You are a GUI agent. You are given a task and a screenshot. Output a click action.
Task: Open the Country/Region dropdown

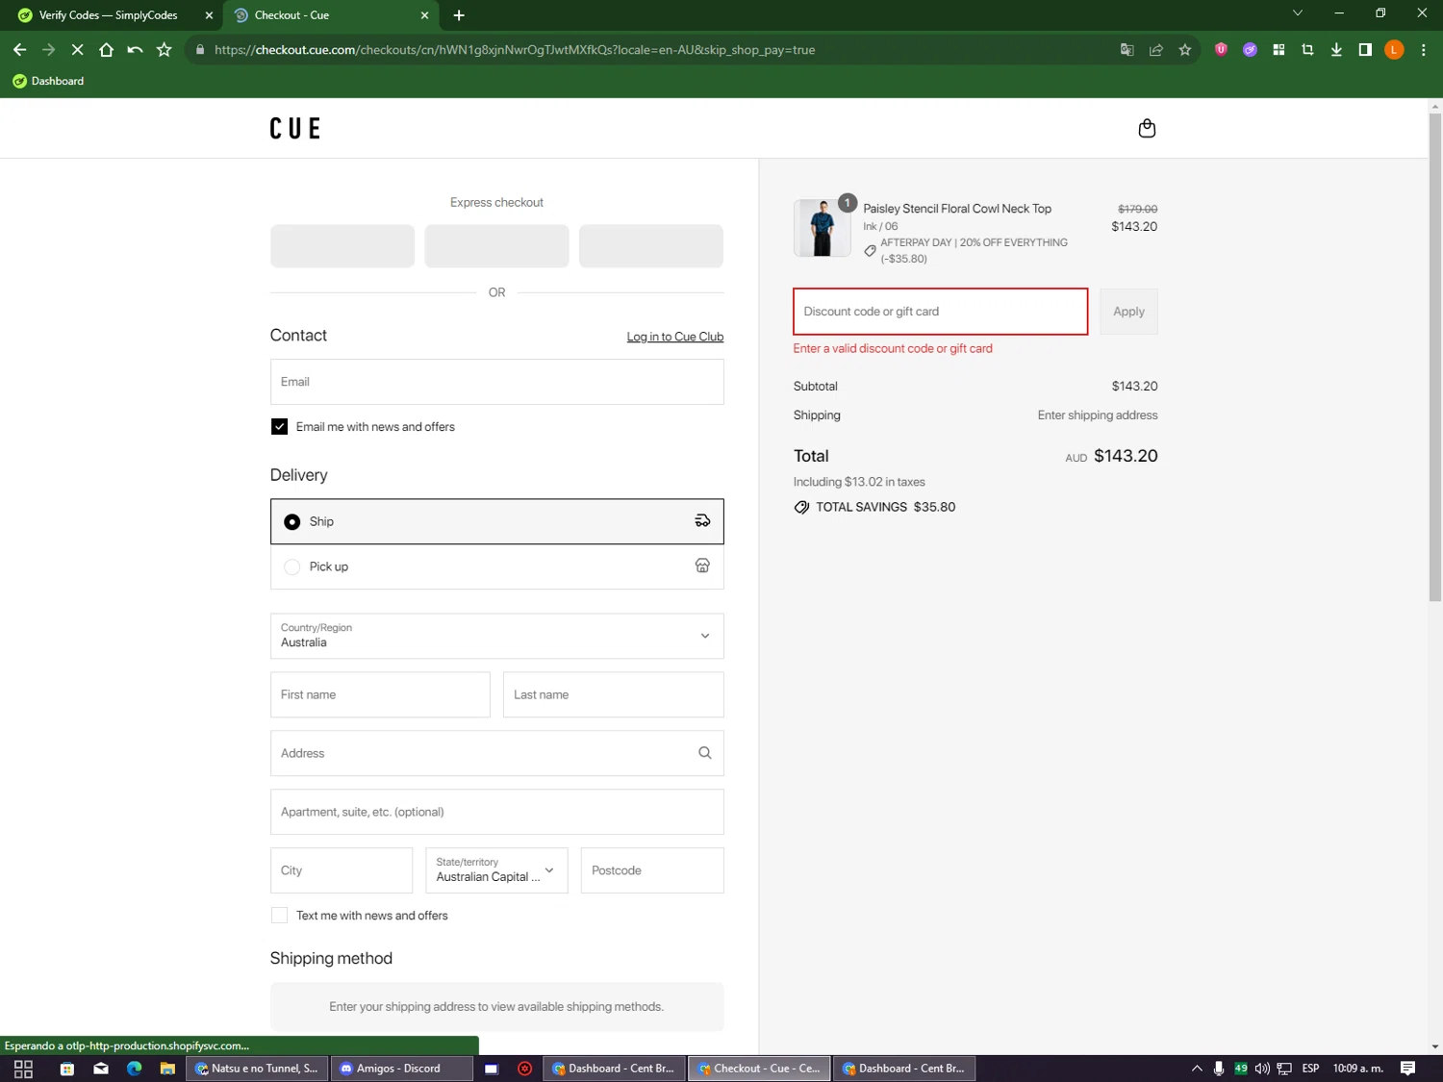coord(497,636)
